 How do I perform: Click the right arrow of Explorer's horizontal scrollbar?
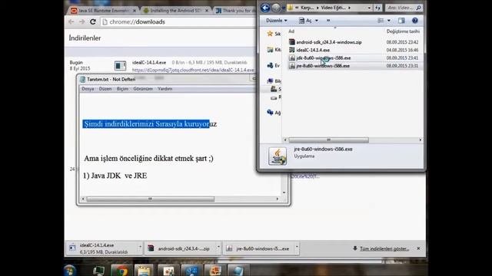[421, 140]
